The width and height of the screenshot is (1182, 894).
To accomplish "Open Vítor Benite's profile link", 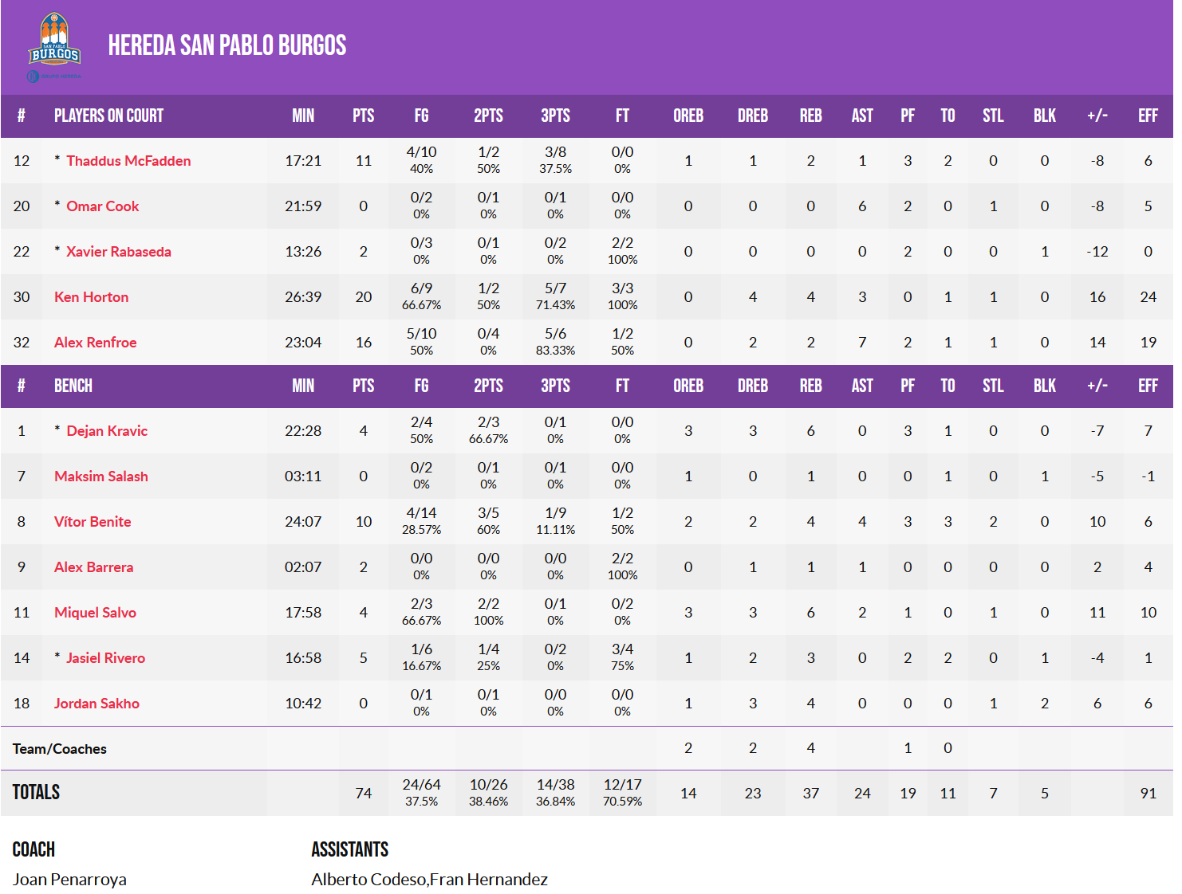I will pos(93,522).
